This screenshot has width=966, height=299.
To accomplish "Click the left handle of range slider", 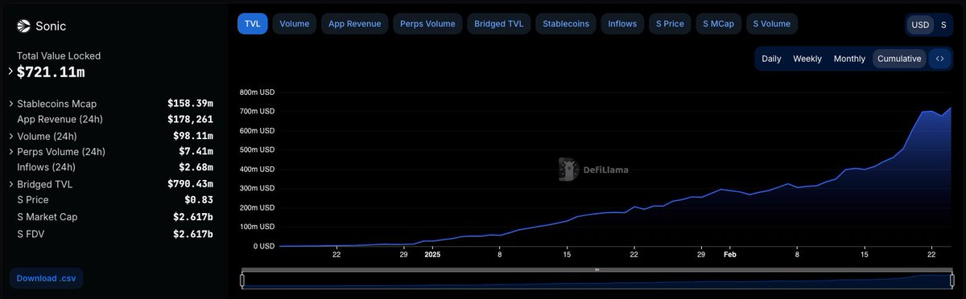I will pyautogui.click(x=242, y=280).
